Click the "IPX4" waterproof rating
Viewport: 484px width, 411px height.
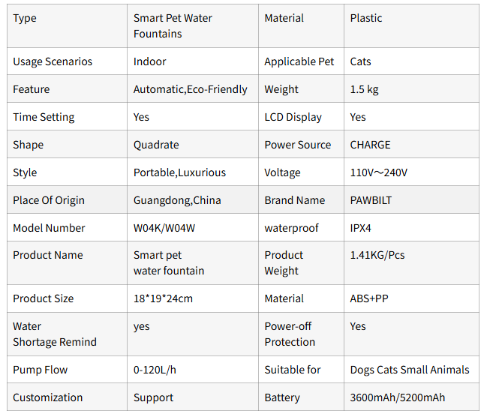coord(362,228)
